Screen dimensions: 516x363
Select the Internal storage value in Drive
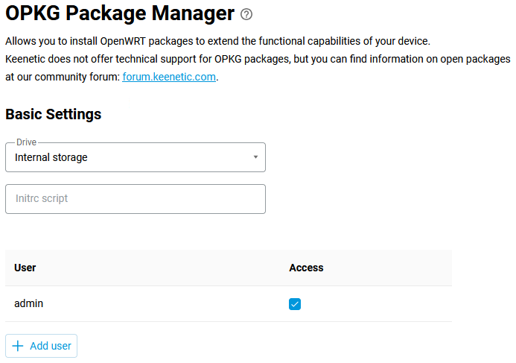[51, 157]
